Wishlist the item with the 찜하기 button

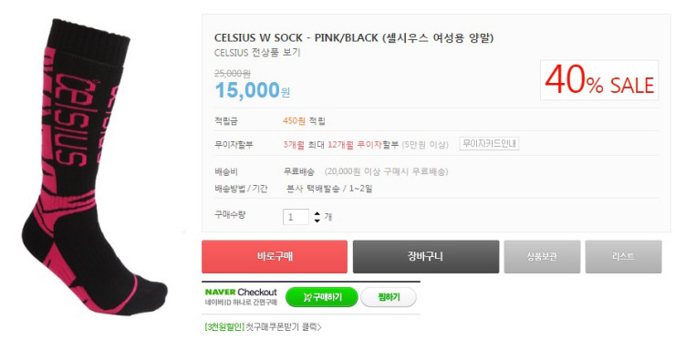point(389,297)
